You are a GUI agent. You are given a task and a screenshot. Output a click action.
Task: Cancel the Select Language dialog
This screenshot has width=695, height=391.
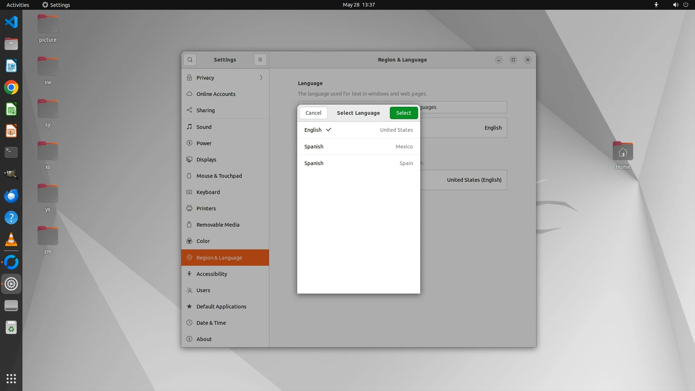(x=313, y=113)
